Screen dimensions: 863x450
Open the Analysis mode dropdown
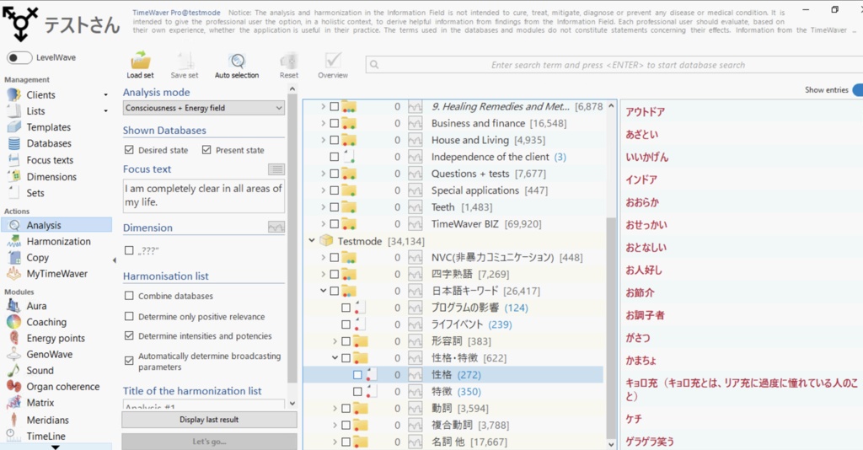(x=204, y=108)
